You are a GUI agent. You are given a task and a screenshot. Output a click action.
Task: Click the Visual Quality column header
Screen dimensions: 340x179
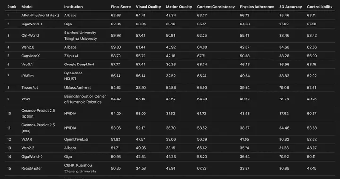148,7
